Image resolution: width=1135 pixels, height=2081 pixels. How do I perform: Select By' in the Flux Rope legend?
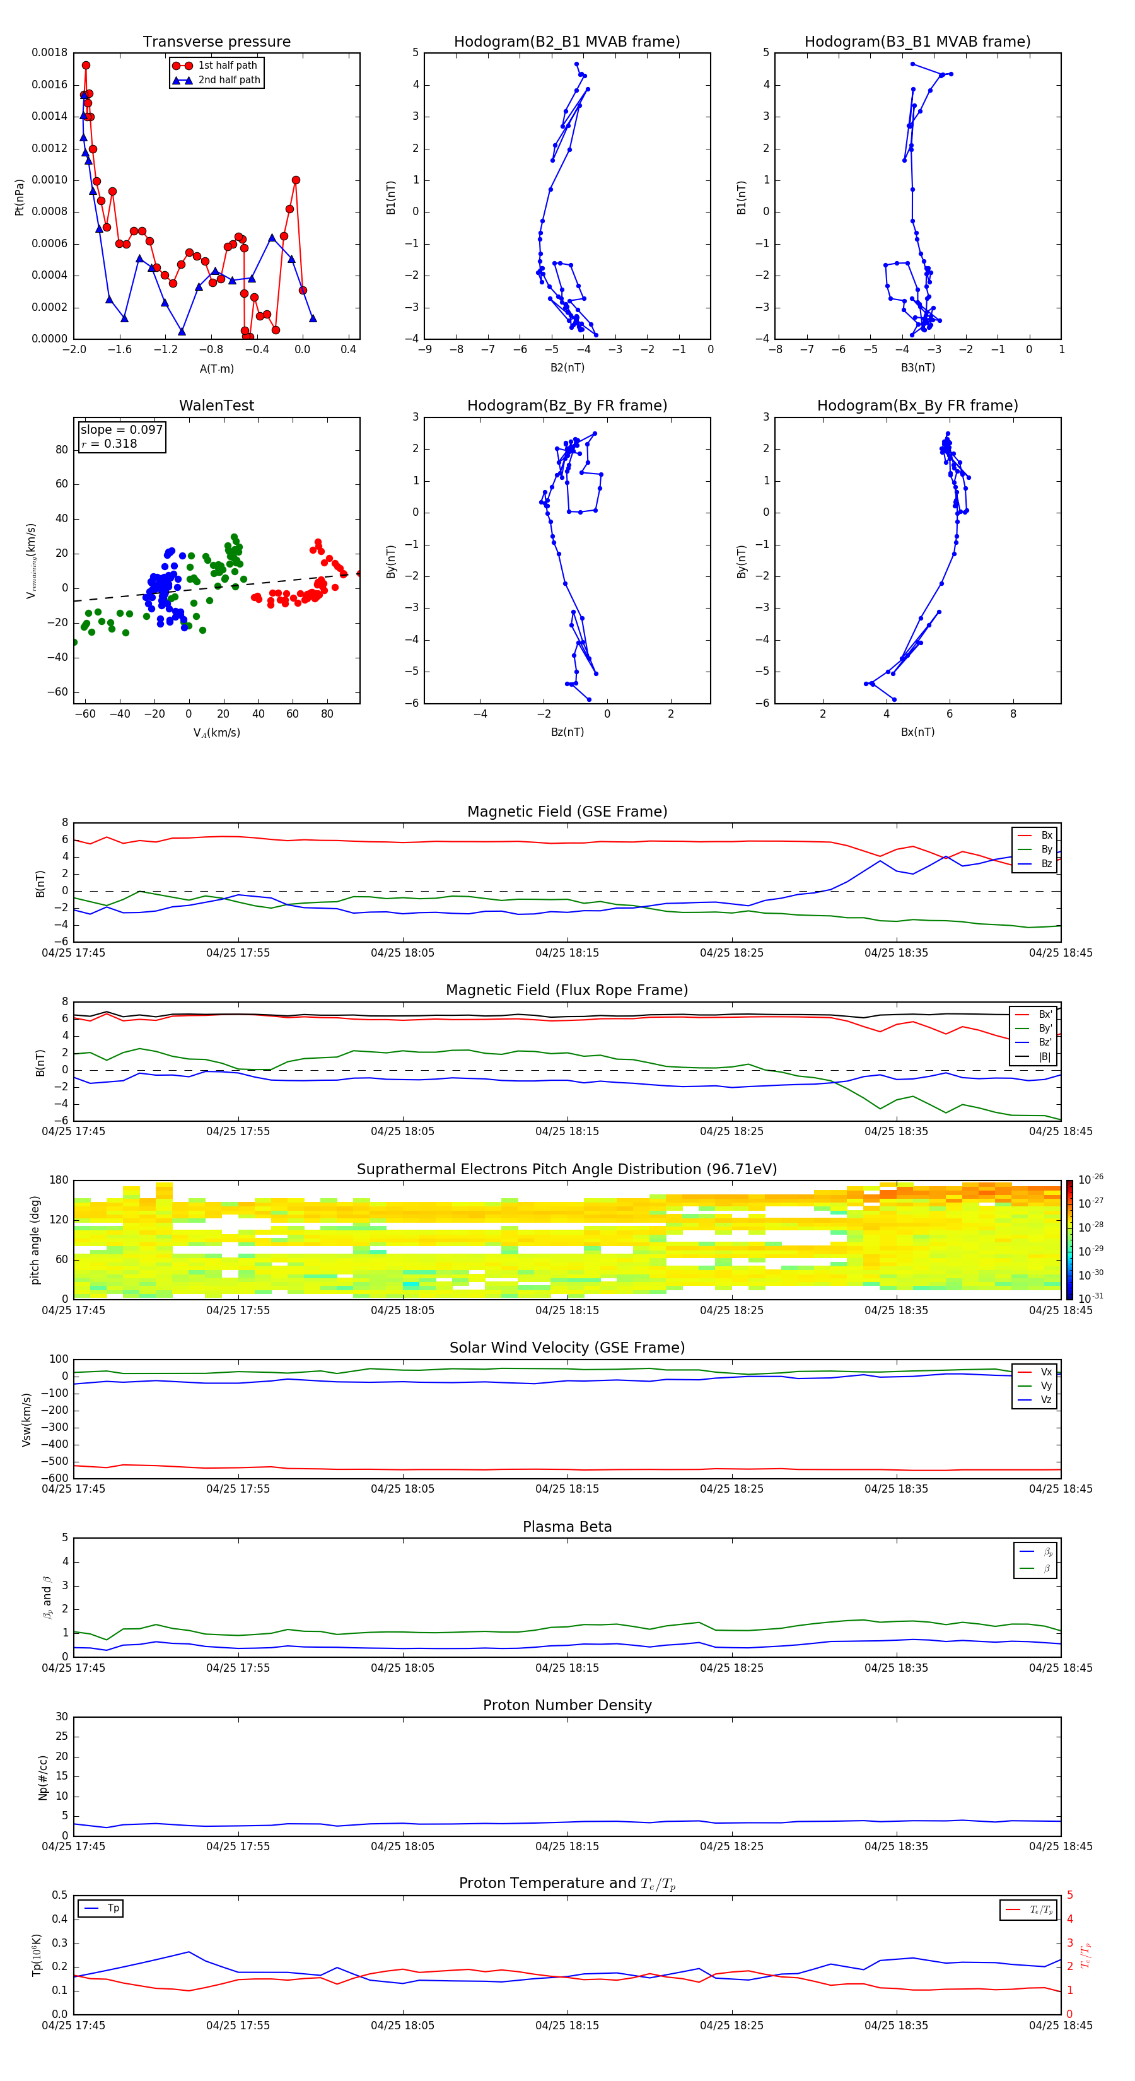(1034, 1029)
